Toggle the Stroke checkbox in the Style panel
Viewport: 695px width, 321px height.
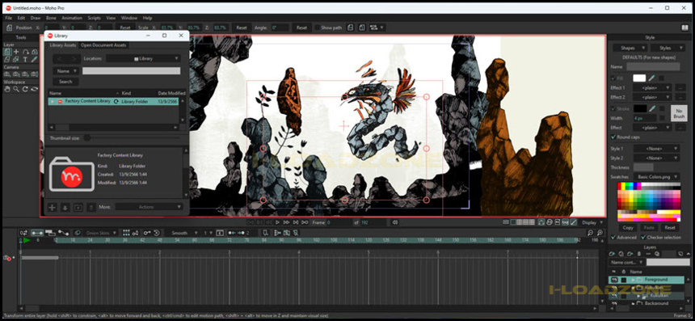click(x=613, y=108)
